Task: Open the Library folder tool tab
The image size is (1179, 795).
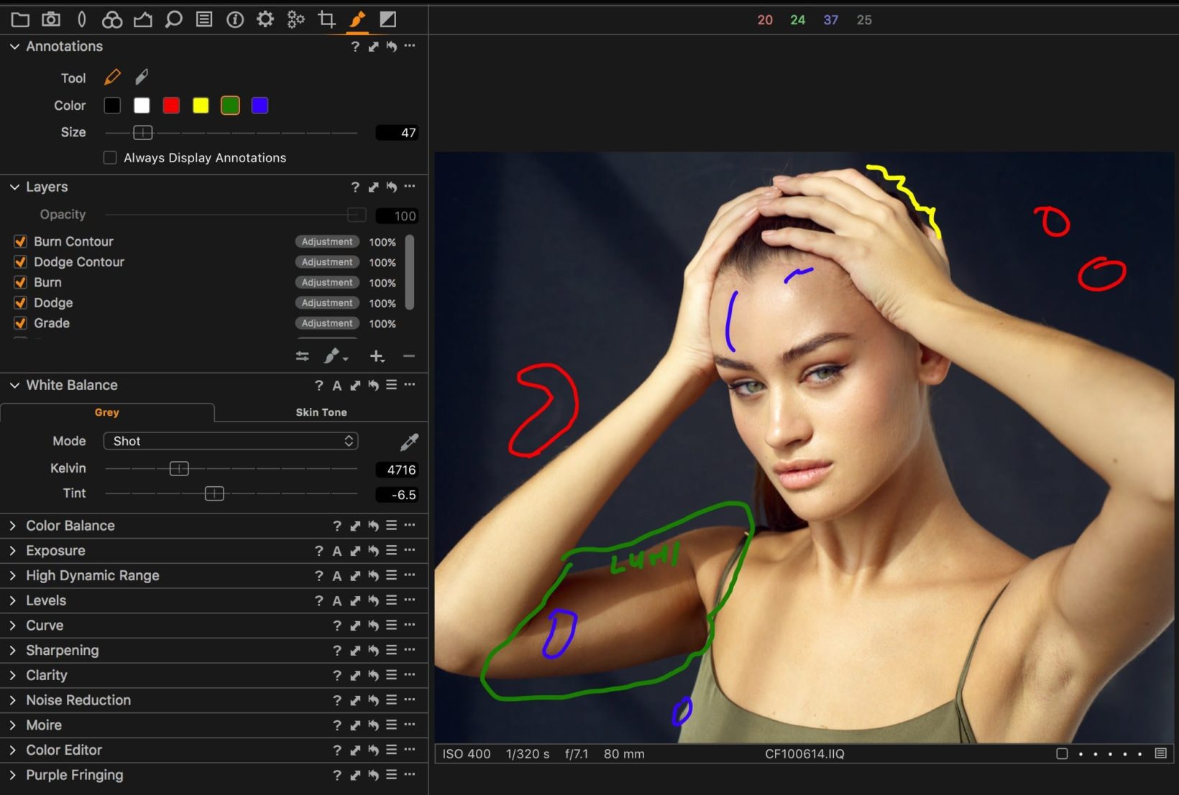Action: click(20, 19)
